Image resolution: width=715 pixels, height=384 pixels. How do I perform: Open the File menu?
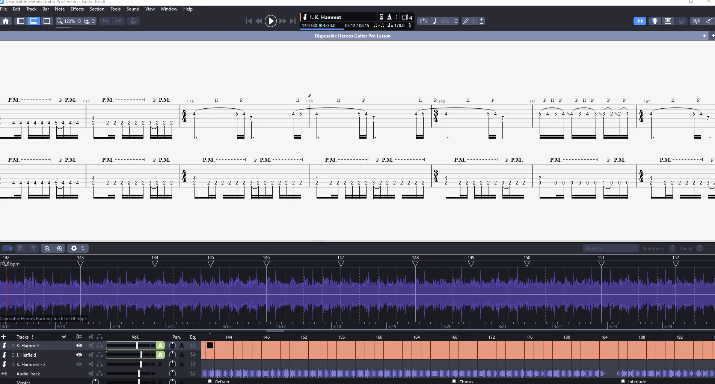point(4,9)
